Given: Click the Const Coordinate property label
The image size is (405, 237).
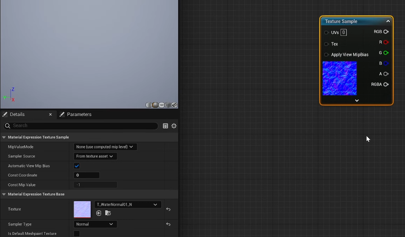Looking at the screenshot, I should point(23,175).
